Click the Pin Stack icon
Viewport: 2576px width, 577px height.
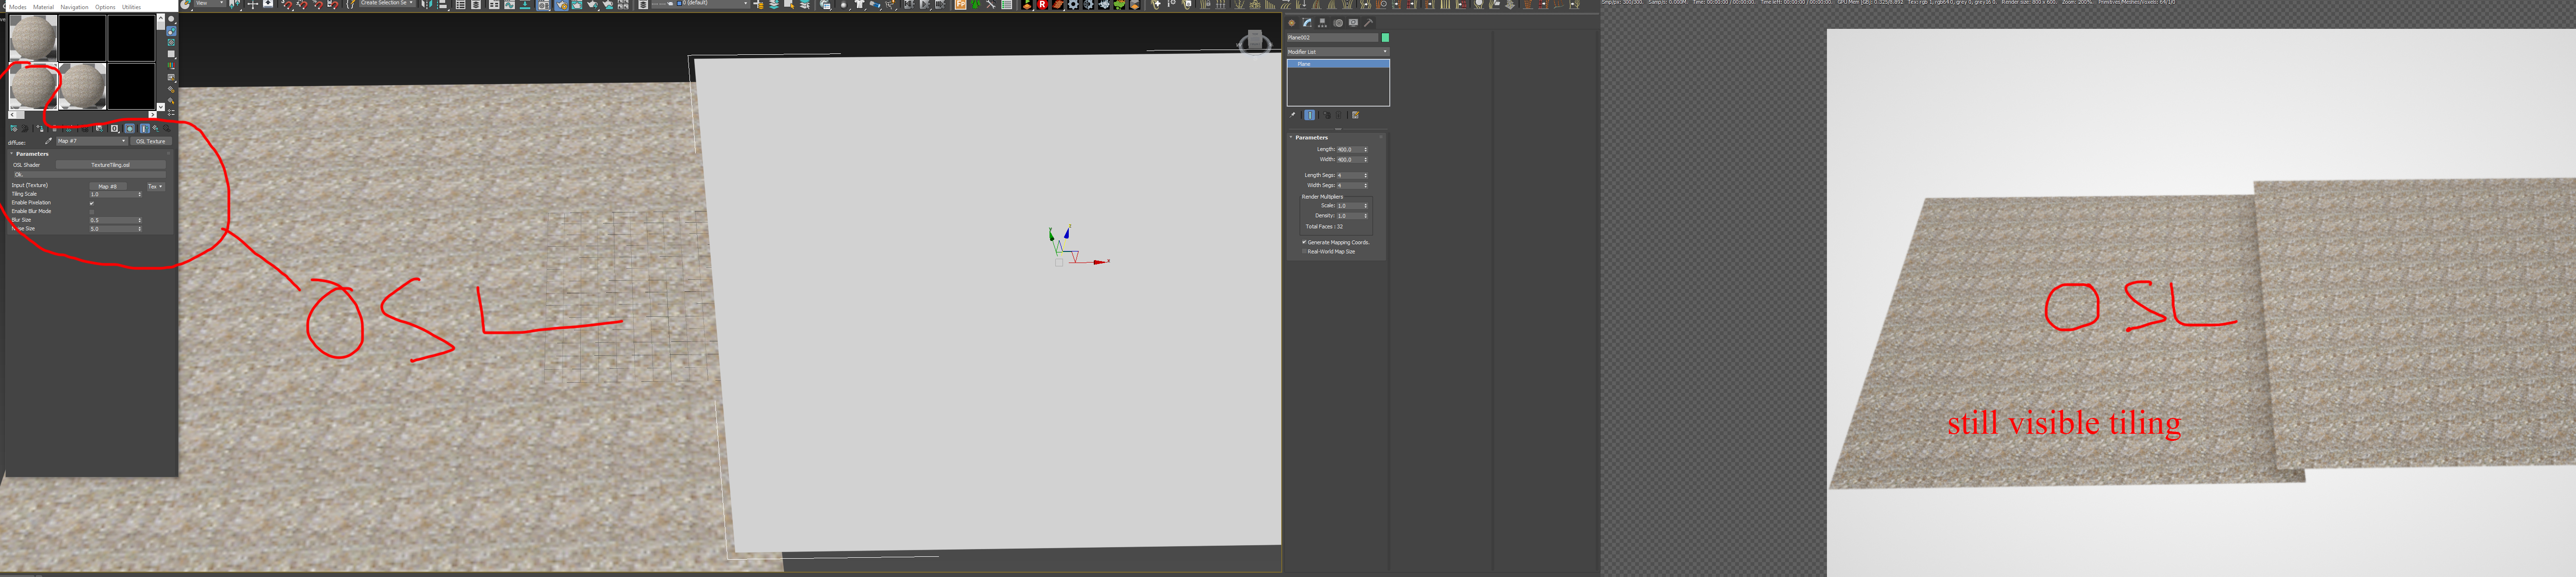tap(1293, 115)
